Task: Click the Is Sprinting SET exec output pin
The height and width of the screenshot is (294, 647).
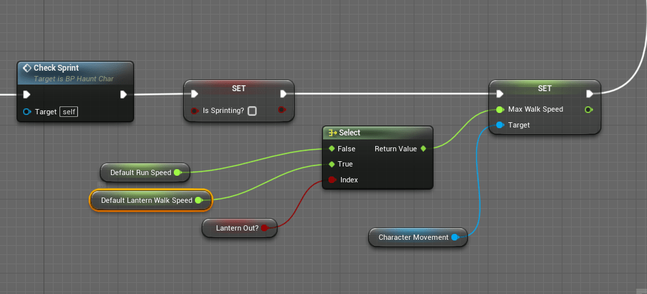Action: tap(283, 93)
